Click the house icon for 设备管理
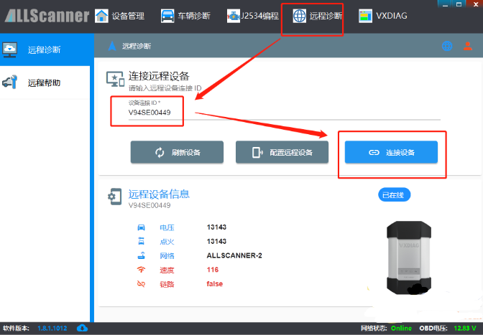483x335 pixels. [x=101, y=16]
